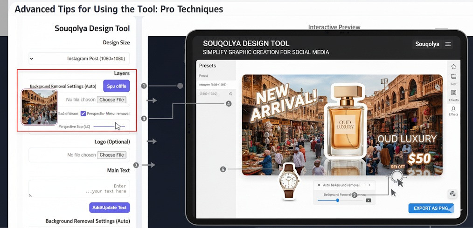Open the Test panel icon

click(453, 76)
